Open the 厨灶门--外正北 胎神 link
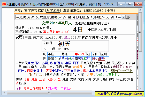145x97 pixels. tap(121, 71)
